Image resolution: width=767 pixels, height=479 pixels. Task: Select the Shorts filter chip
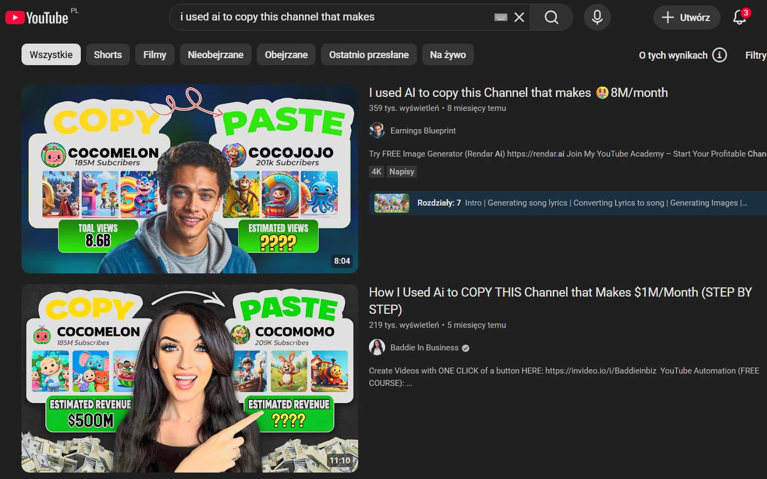click(x=108, y=54)
